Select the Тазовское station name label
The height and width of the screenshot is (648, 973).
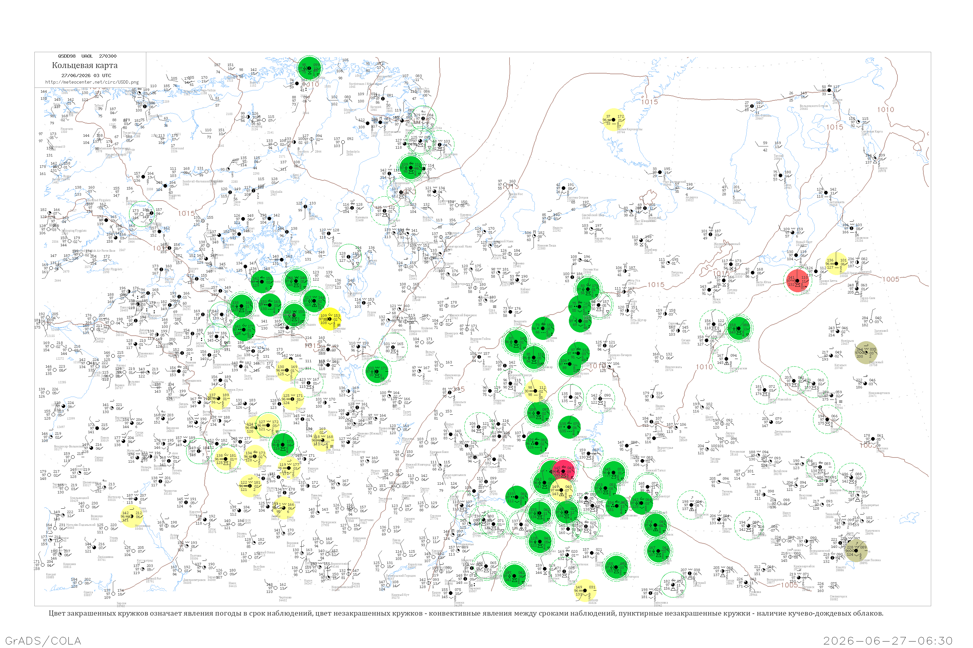tap(862, 238)
